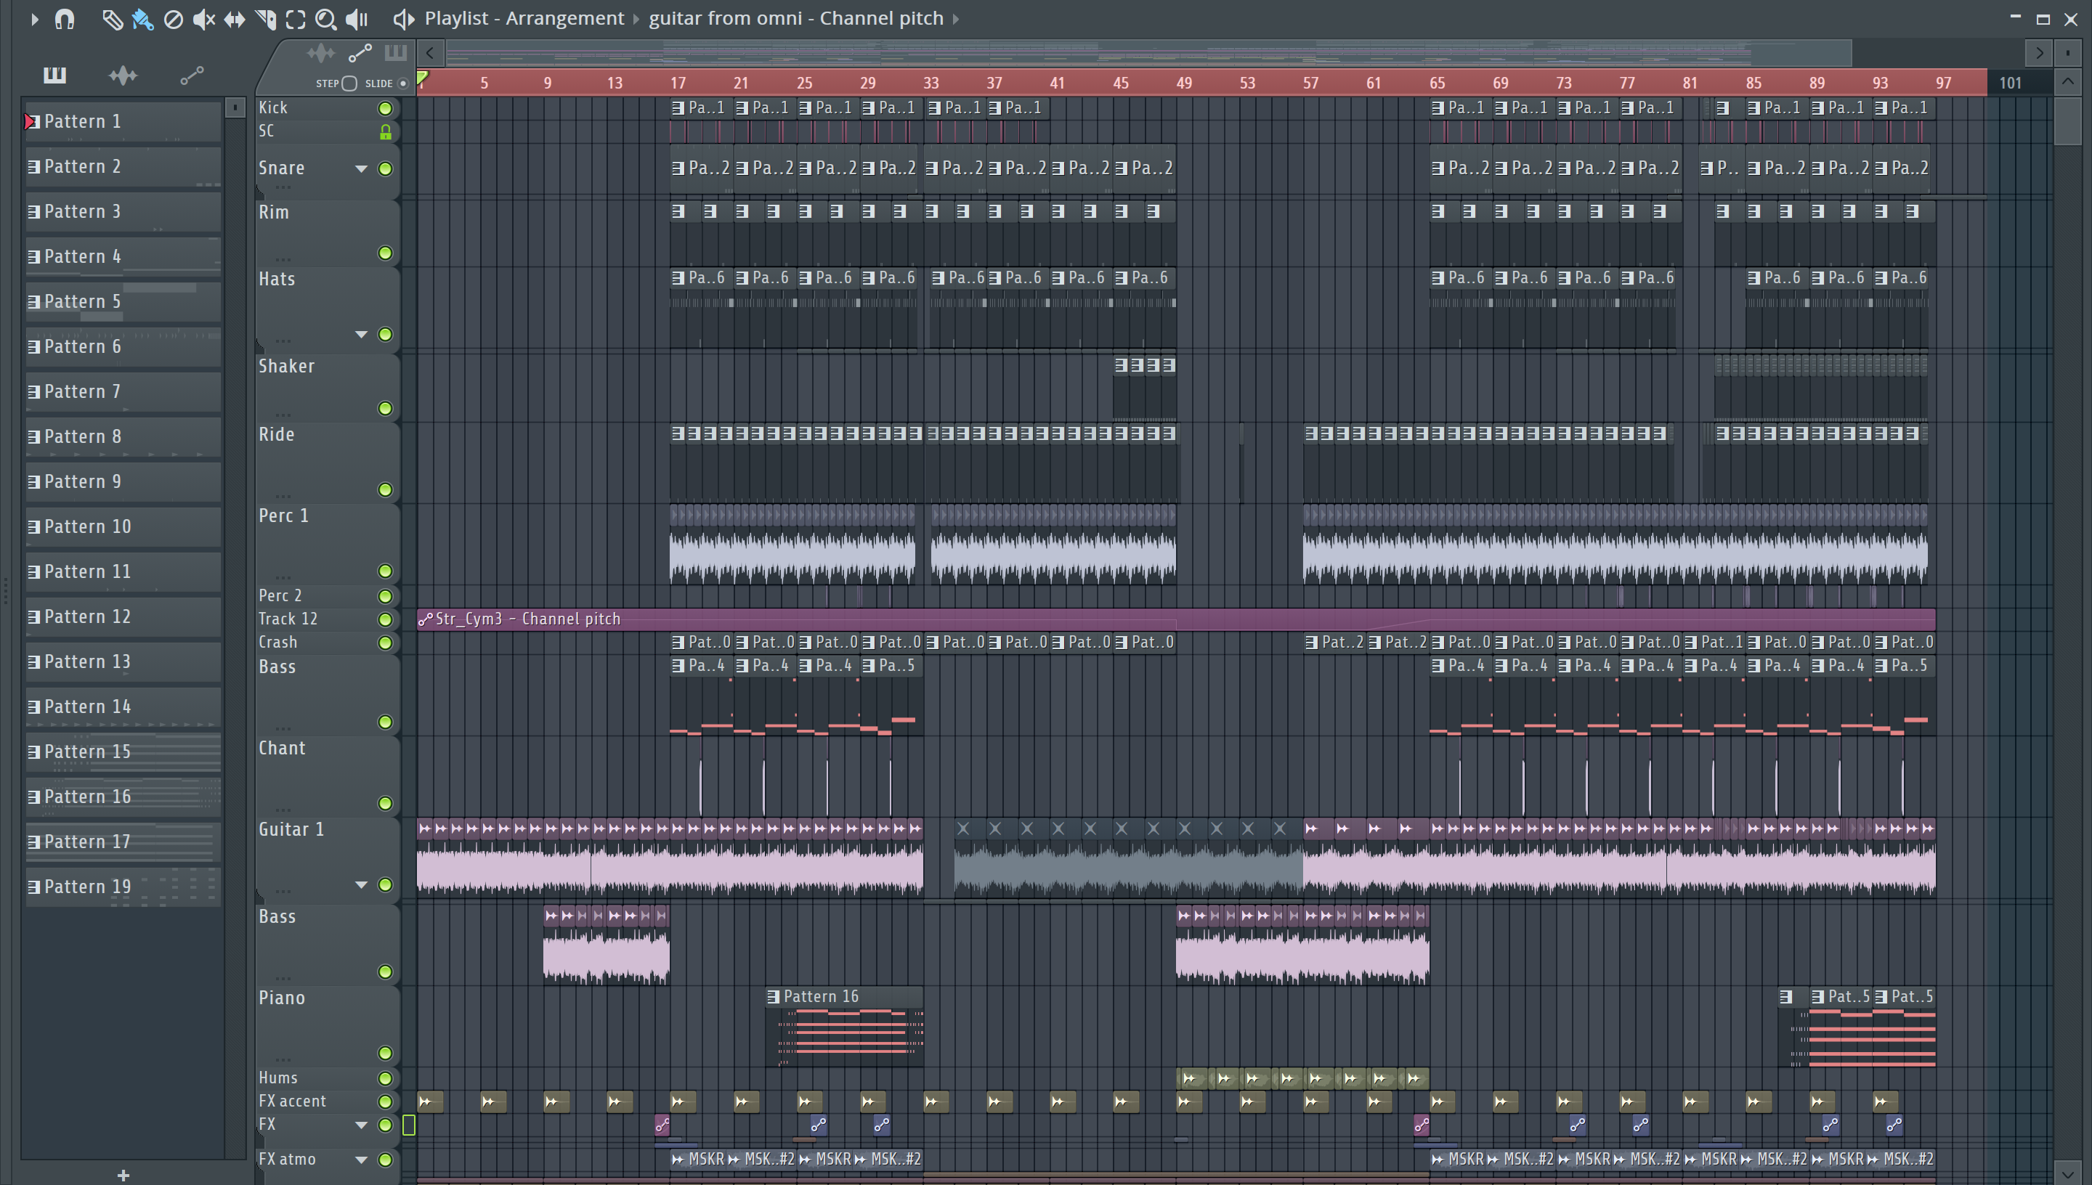Select Pattern 19 in the picker

pyautogui.click(x=123, y=887)
